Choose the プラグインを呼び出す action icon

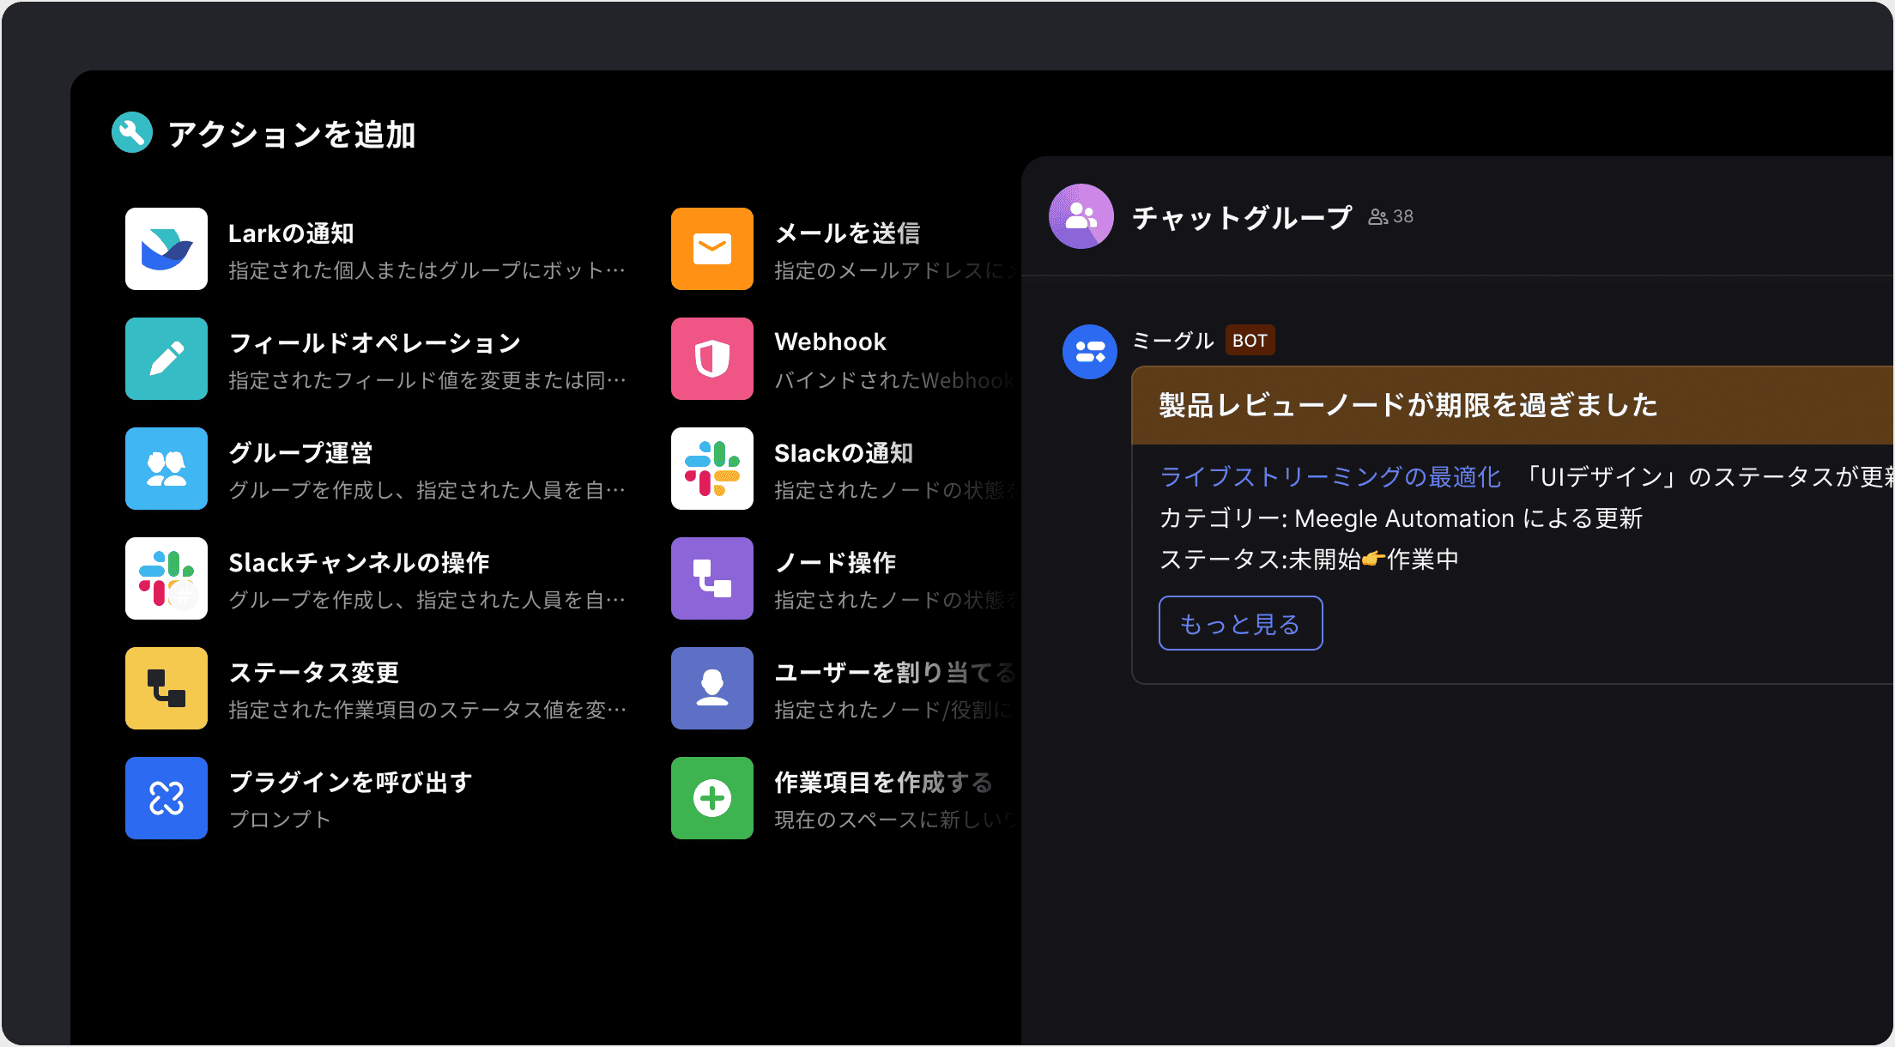point(166,798)
